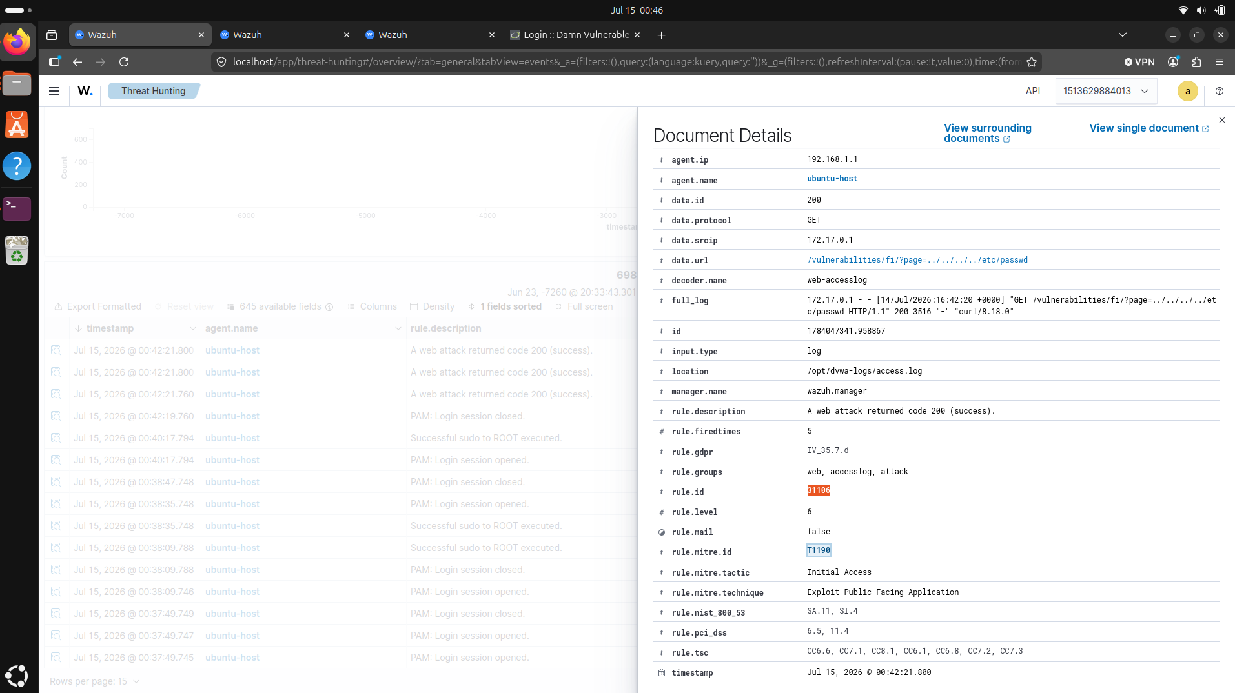Inspect document for 00:42:19.760 row

coord(56,416)
